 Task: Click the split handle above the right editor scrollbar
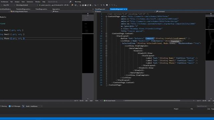[x=211, y=14]
